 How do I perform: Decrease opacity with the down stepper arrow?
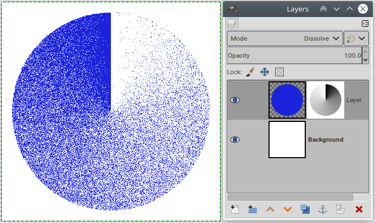tap(365, 59)
